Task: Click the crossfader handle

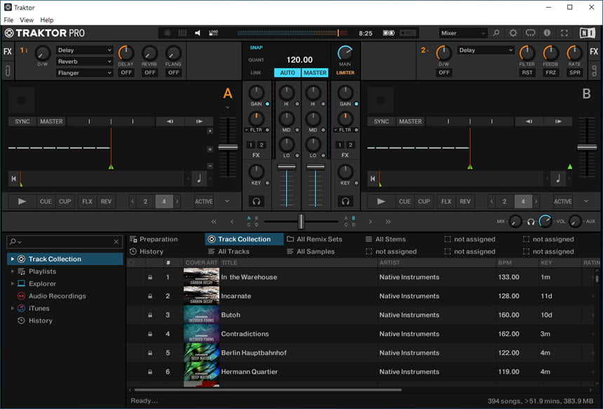Action: tap(301, 222)
